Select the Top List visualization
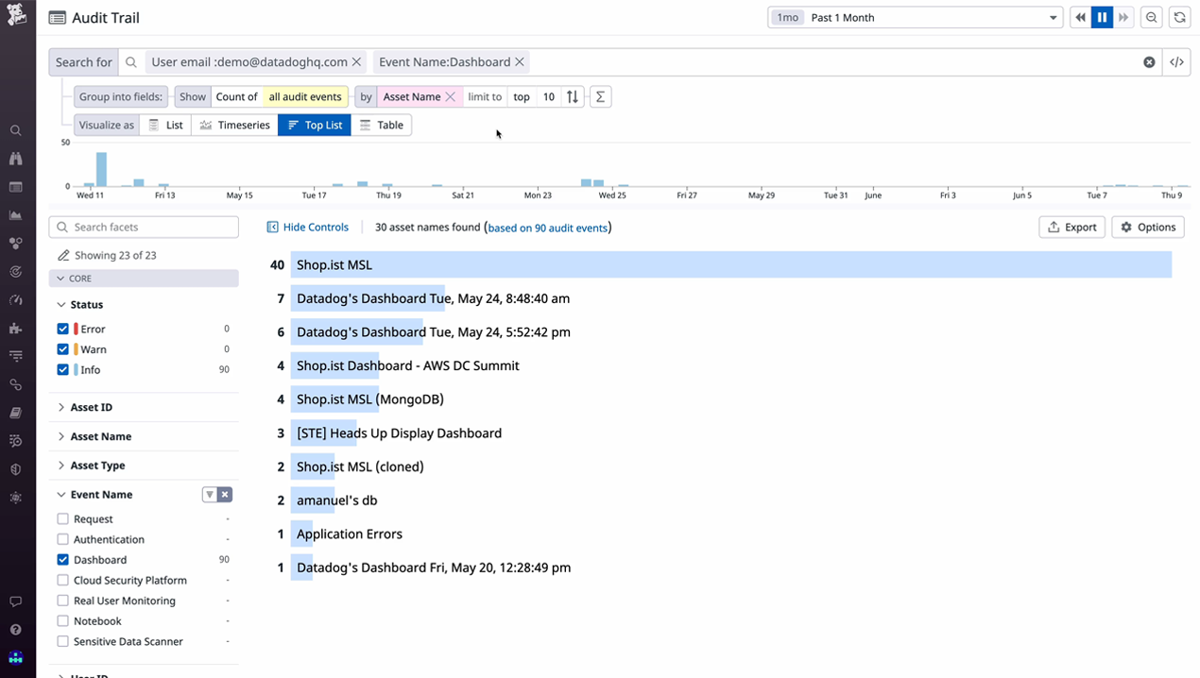 click(x=315, y=125)
